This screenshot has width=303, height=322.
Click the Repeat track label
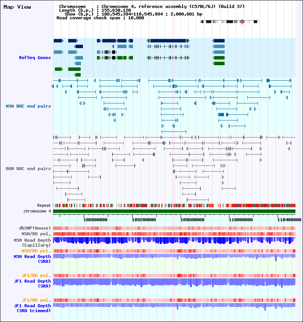(x=44, y=205)
